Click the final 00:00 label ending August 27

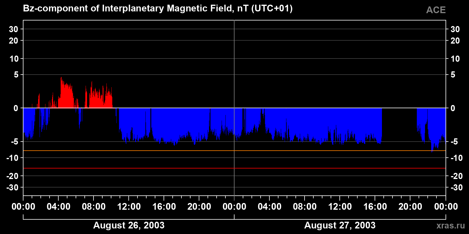446,207
